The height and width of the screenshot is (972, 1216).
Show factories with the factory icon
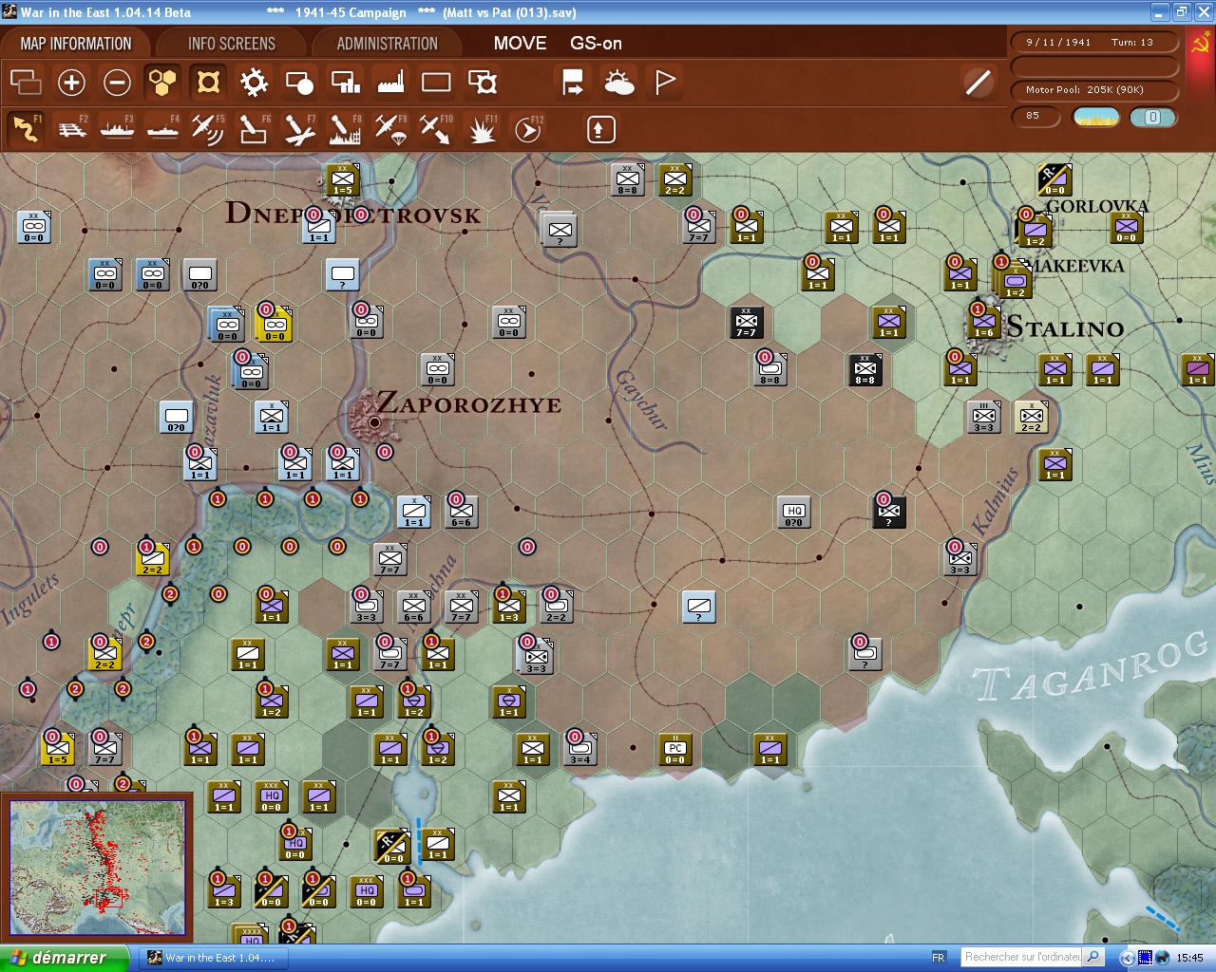pyautogui.click(x=390, y=83)
